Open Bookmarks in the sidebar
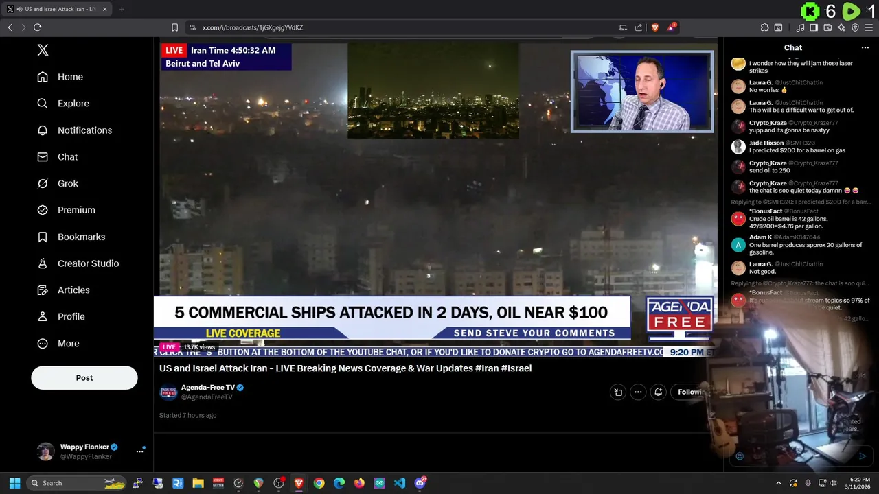This screenshot has height=494, width=879. [x=71, y=237]
